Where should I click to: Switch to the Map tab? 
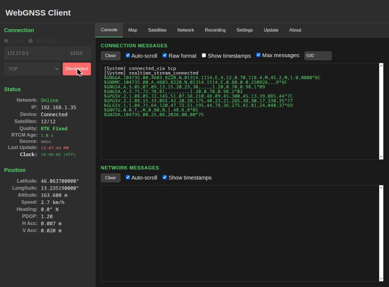[133, 30]
